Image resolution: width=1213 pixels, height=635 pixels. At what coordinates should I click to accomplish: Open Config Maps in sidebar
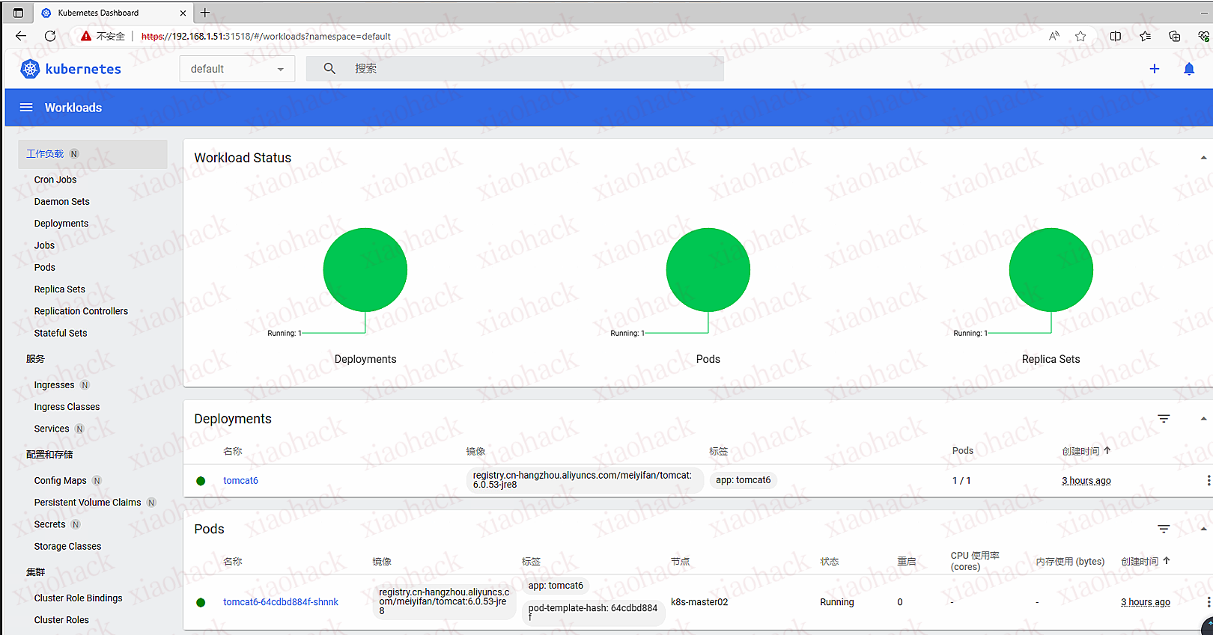click(x=60, y=480)
